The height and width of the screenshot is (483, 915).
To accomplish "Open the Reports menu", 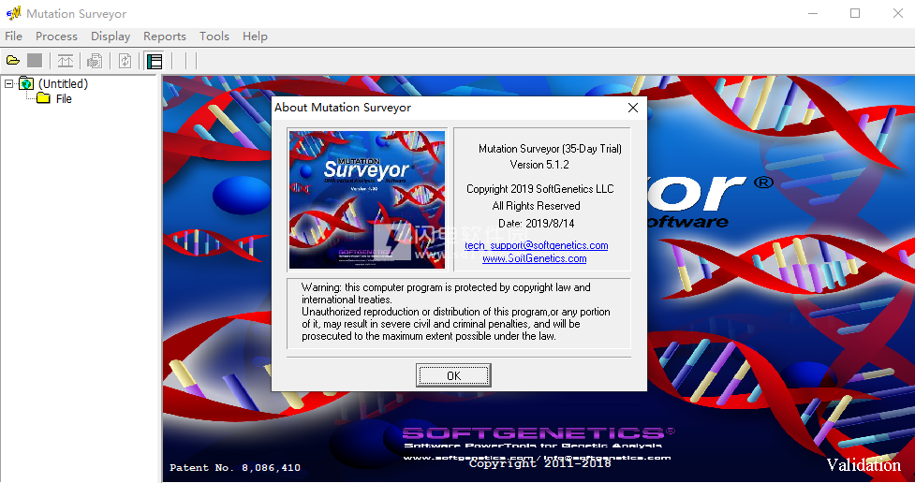I will pos(165,37).
